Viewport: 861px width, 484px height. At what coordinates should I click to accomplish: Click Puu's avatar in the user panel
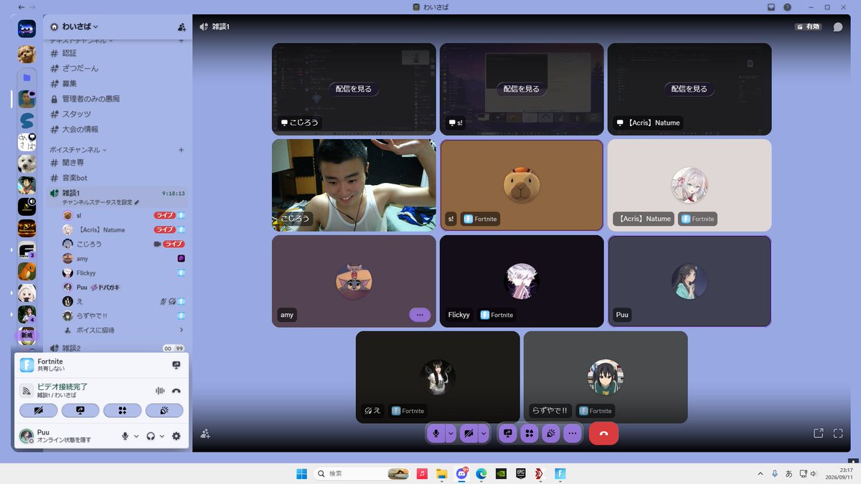27,436
